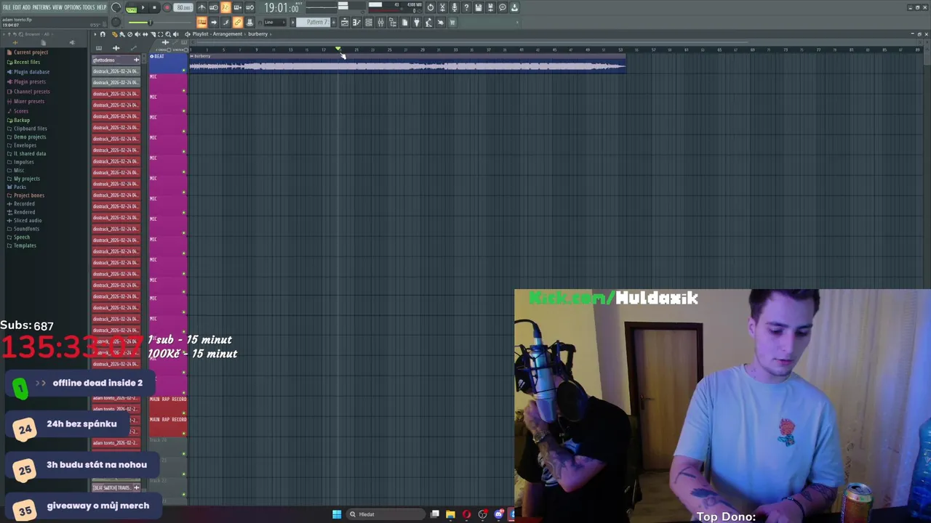Click the plus button next to Pattern 7
This screenshot has width=931, height=523.
coord(334,23)
